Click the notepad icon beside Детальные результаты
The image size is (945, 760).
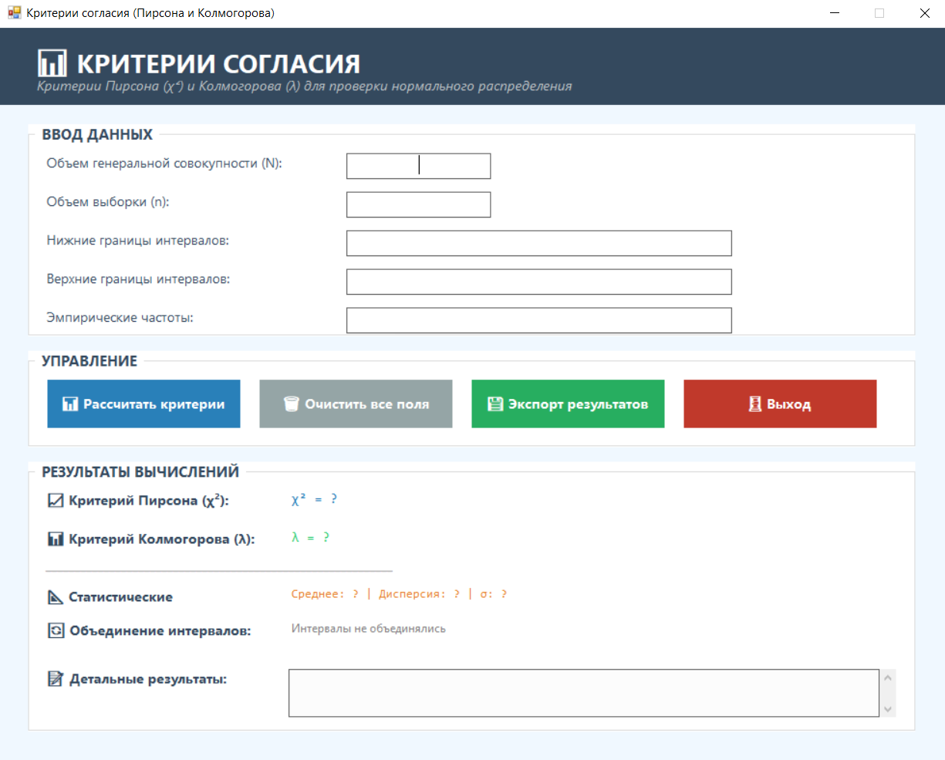pos(56,680)
